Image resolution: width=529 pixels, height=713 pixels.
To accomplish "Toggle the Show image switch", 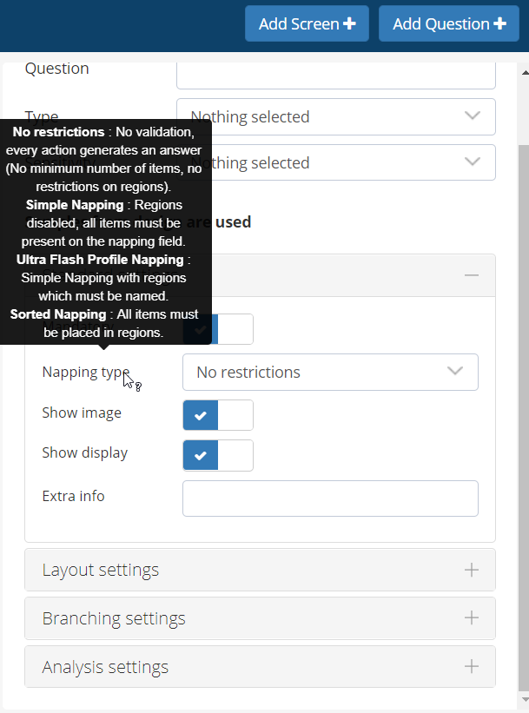I will 217,415.
